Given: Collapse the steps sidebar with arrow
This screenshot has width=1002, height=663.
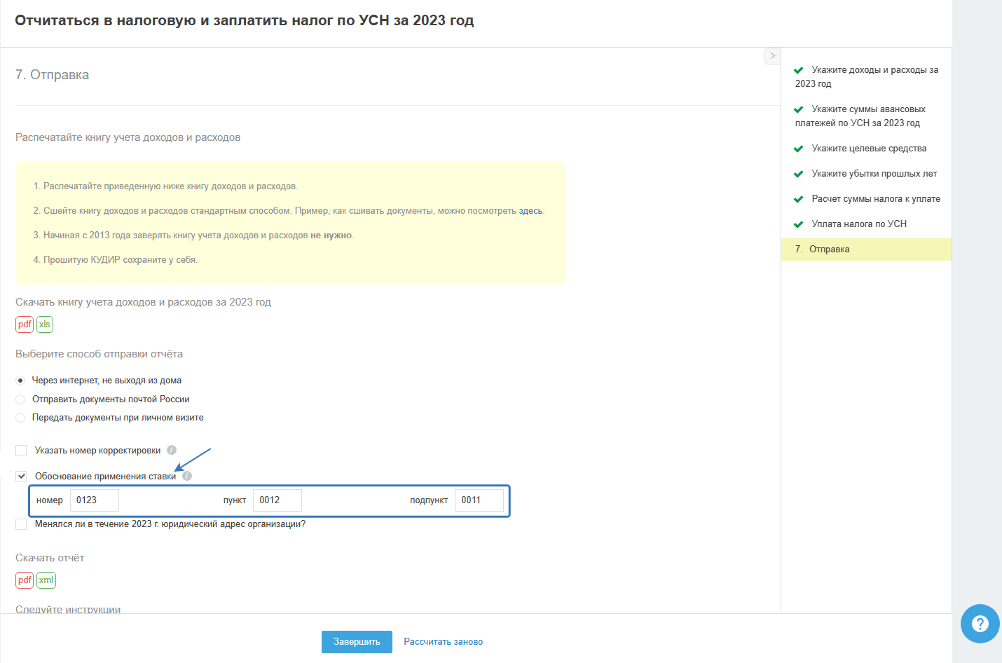Looking at the screenshot, I should click(x=772, y=56).
